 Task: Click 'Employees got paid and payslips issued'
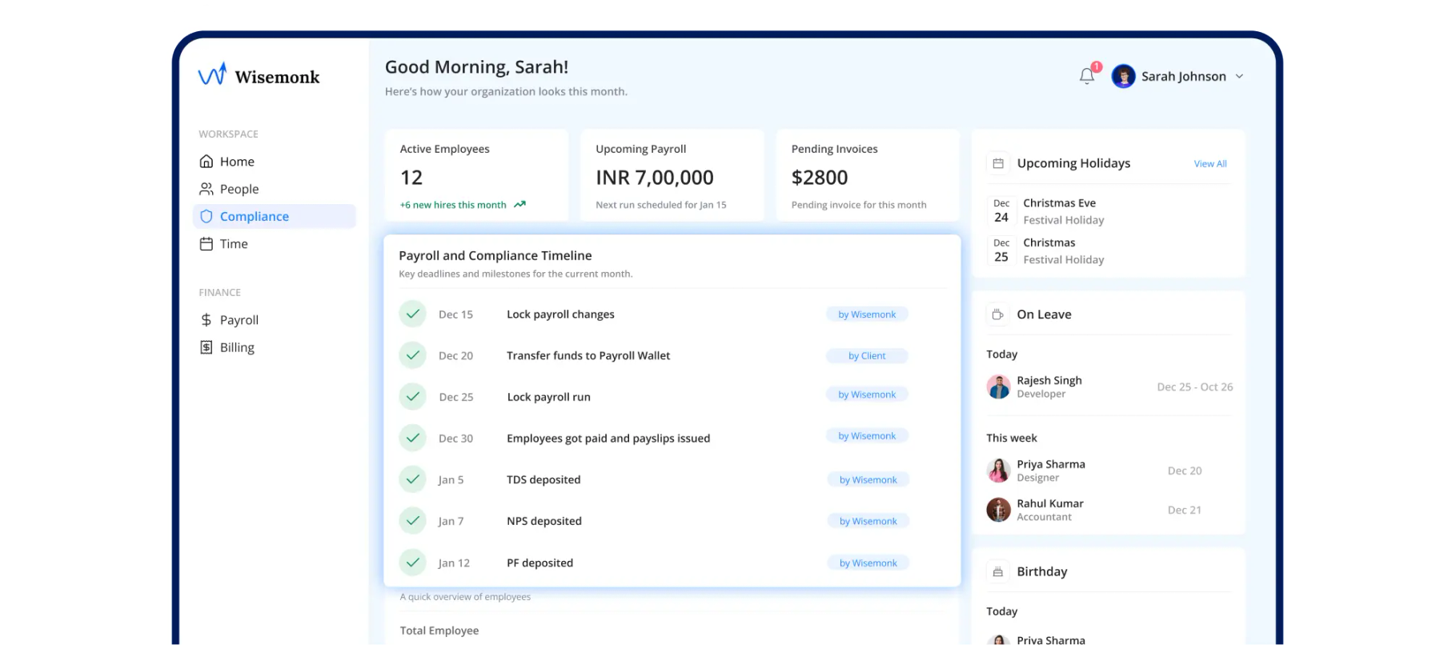[x=608, y=439]
